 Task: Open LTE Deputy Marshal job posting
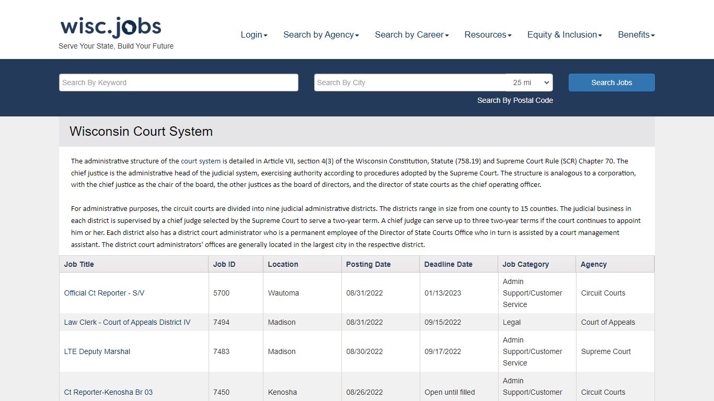point(97,351)
